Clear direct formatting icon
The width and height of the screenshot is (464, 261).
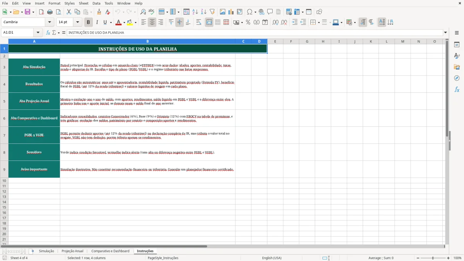108,12
